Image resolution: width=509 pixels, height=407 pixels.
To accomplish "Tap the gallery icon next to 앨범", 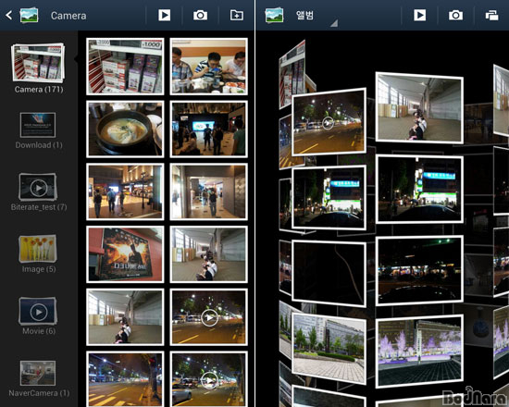I will 274,15.
